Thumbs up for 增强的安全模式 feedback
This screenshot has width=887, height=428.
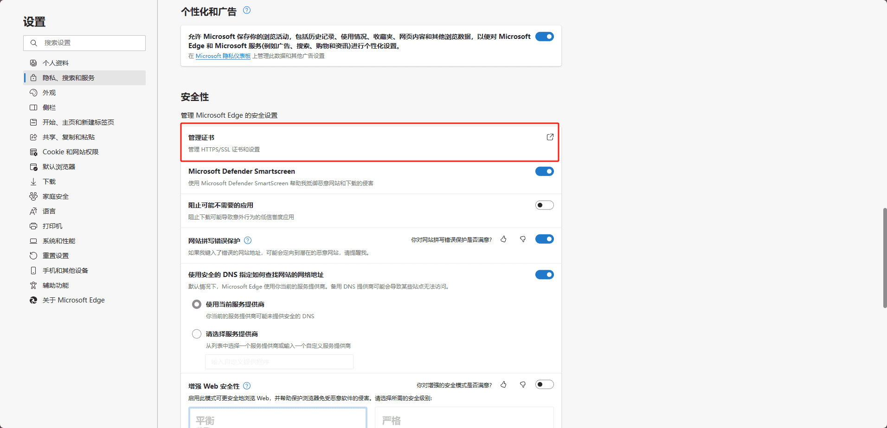pyautogui.click(x=503, y=385)
